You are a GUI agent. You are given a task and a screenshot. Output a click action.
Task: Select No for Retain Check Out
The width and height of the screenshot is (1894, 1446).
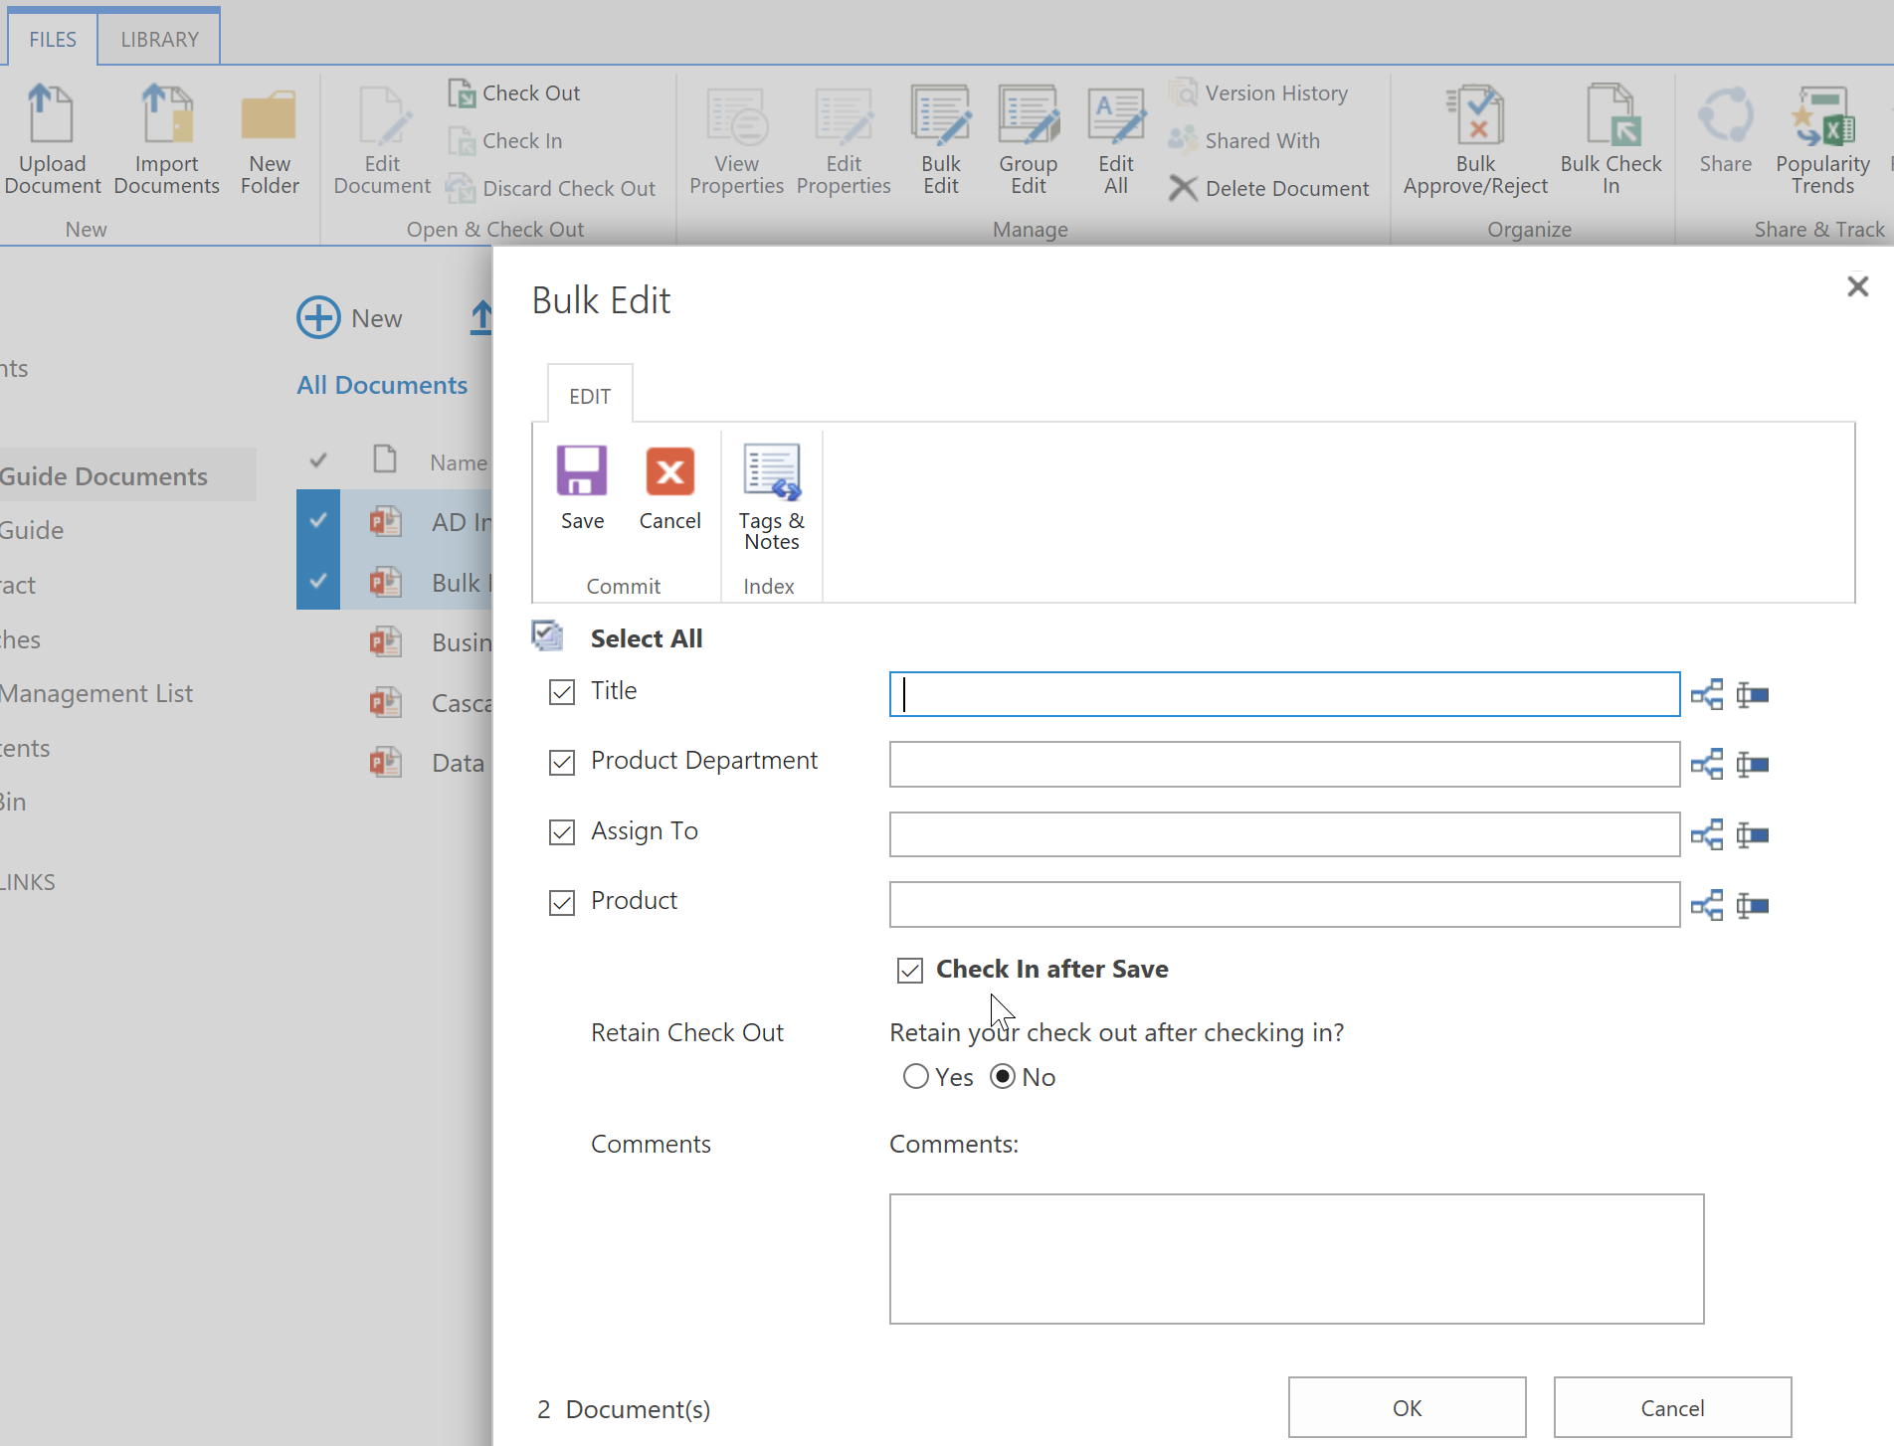click(1003, 1076)
